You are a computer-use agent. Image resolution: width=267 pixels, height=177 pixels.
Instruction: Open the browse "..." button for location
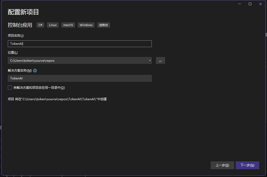(160, 60)
